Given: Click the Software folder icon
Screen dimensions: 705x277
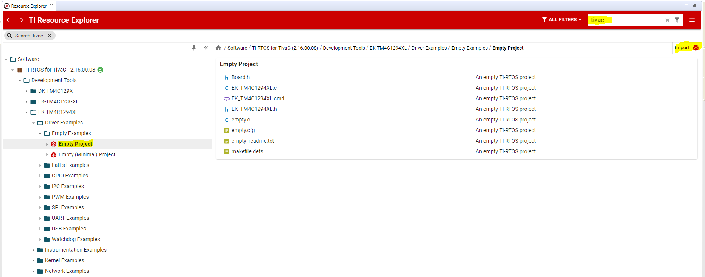Looking at the screenshot, I should (13, 59).
